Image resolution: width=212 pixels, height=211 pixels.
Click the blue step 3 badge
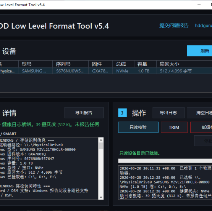pyautogui.click(x=122, y=113)
